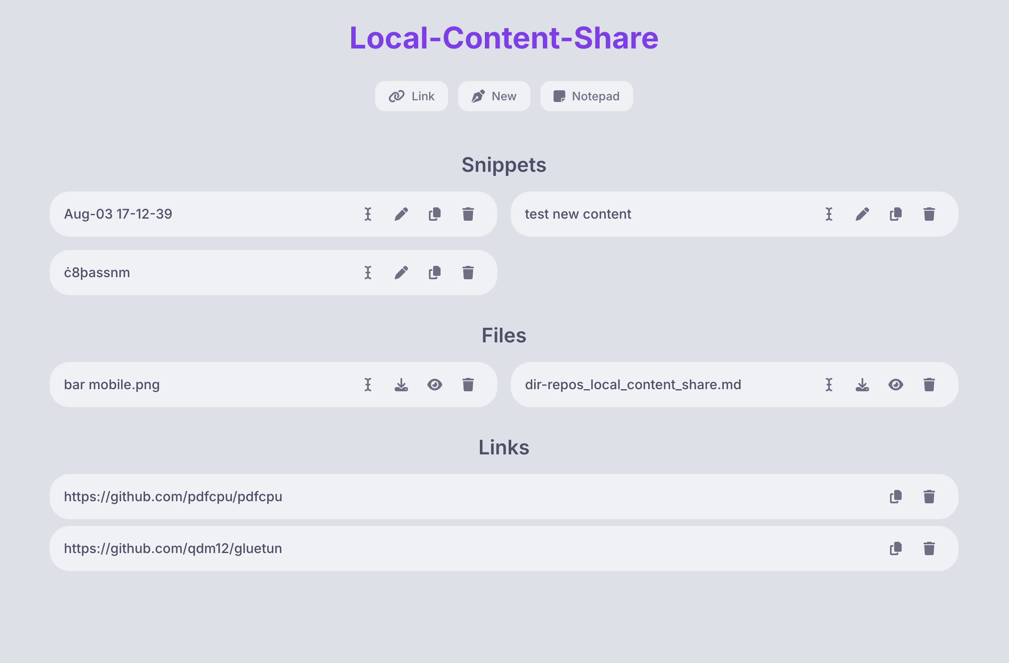Viewport: 1009px width, 663px height.
Task: Add a new link using the Link button
Action: click(x=411, y=96)
